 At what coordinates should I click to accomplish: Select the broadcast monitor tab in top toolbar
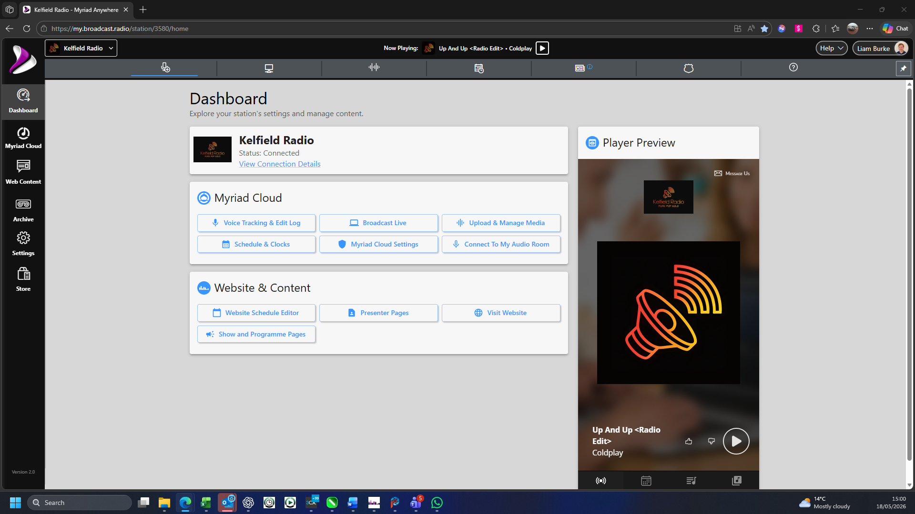click(x=269, y=68)
